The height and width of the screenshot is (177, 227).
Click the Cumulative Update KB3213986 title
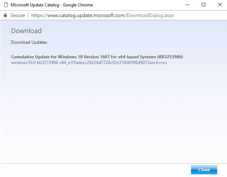97,57
